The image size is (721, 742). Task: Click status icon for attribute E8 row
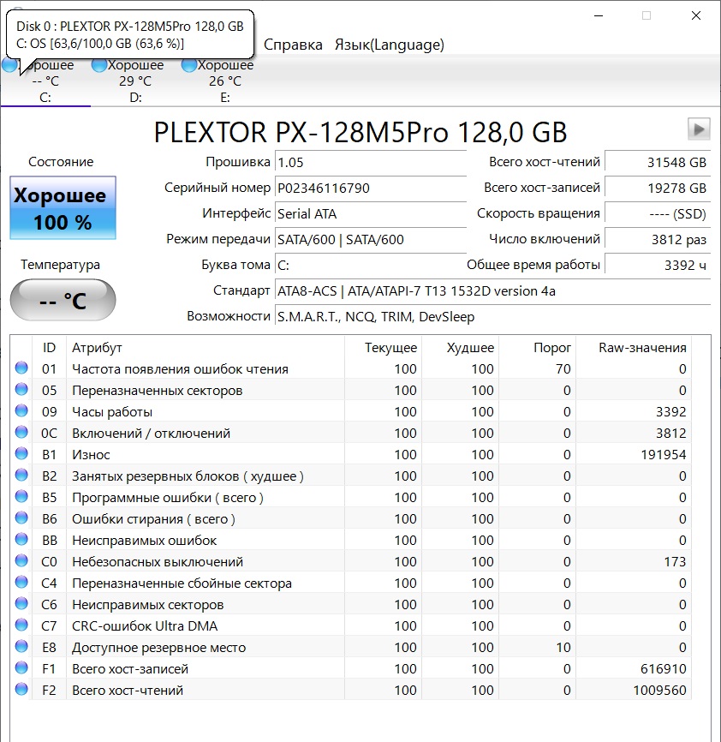21,646
